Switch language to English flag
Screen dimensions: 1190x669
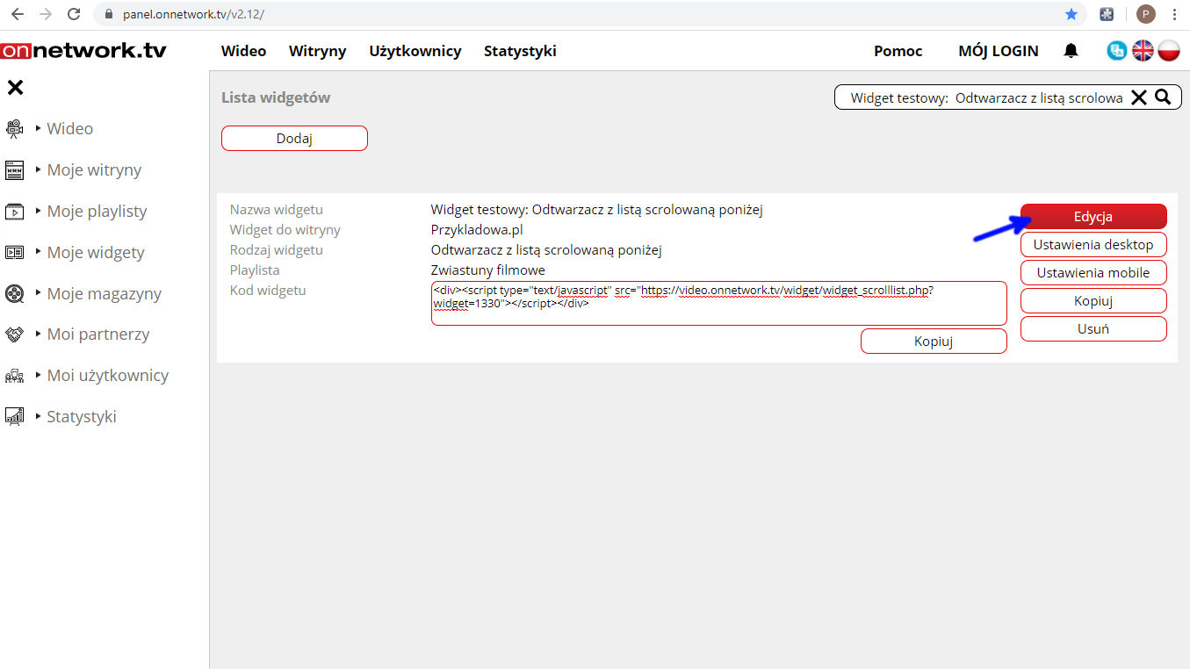tap(1143, 51)
